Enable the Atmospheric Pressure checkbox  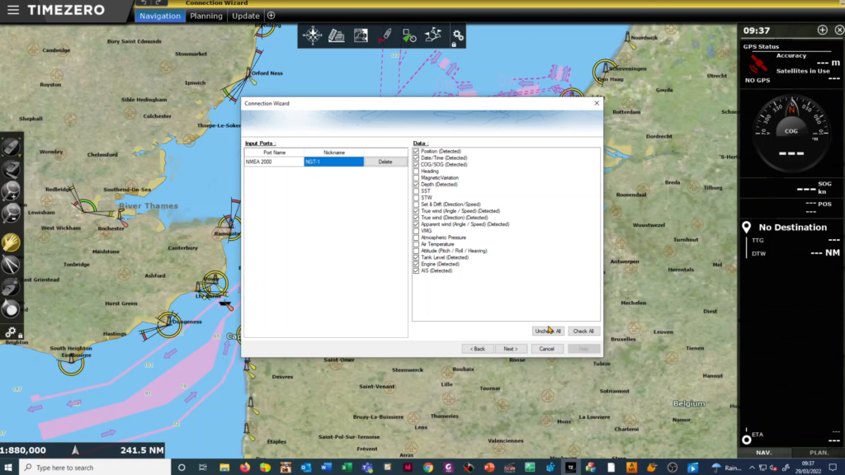416,237
